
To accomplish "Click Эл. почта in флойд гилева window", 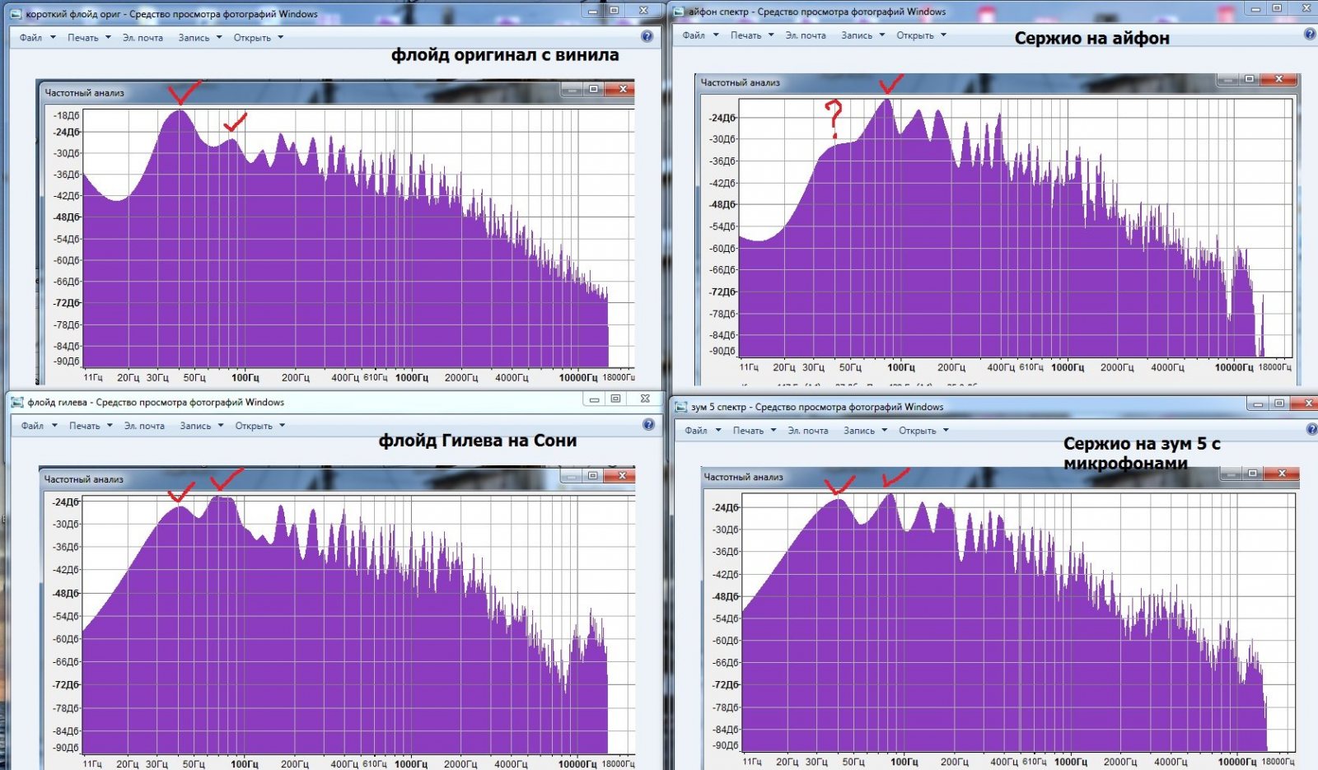I will 144,426.
